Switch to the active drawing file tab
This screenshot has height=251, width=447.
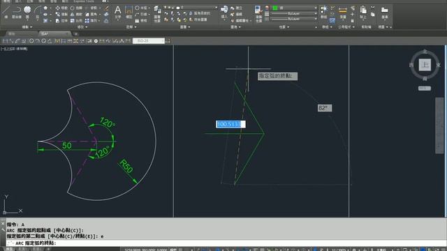click(x=54, y=33)
